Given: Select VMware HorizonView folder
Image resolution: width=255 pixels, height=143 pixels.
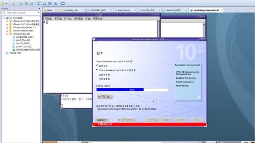Looking at the screenshot, I should 23,31.
